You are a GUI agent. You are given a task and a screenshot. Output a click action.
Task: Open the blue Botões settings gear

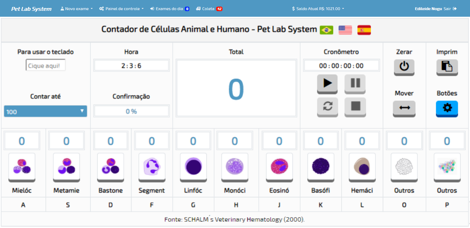(447, 108)
